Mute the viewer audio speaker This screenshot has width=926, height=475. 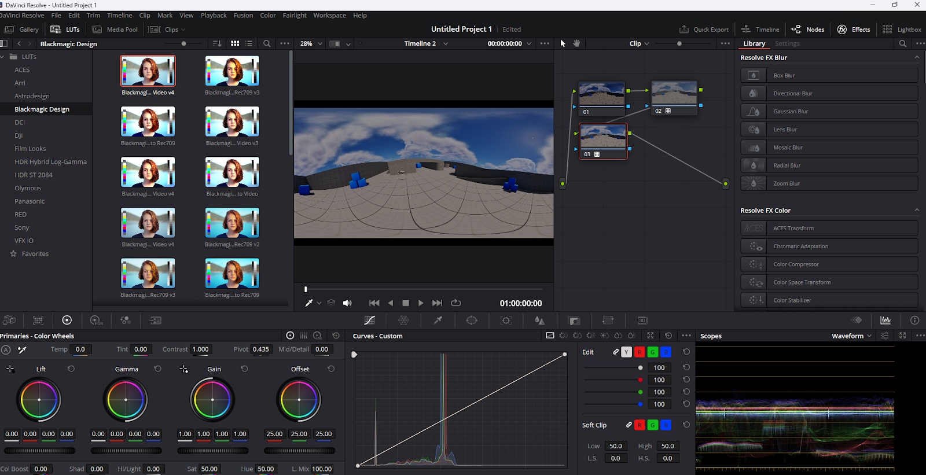pos(347,303)
